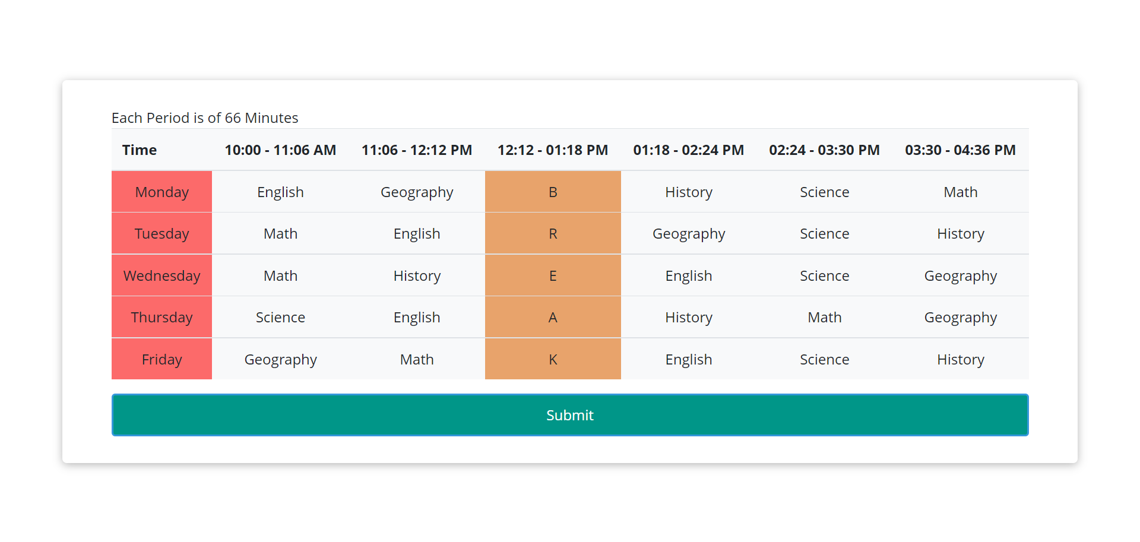Click Tuesday's Science cell
1140x542 pixels.
(x=825, y=233)
